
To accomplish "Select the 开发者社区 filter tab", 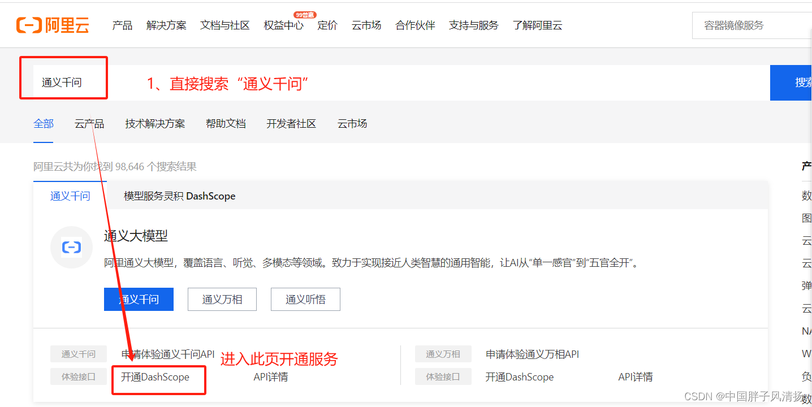I will click(x=291, y=124).
